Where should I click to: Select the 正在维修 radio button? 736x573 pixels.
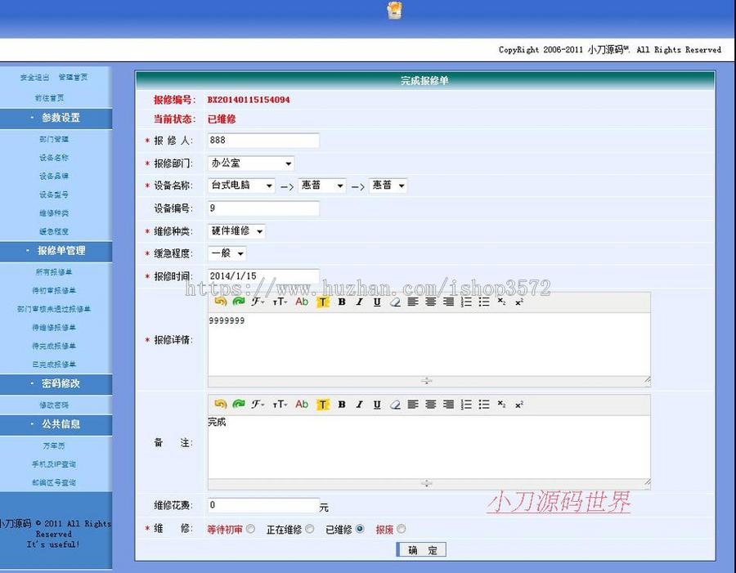pos(309,529)
